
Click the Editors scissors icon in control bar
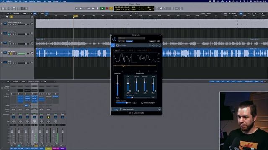pyautogui.click(x=26, y=8)
